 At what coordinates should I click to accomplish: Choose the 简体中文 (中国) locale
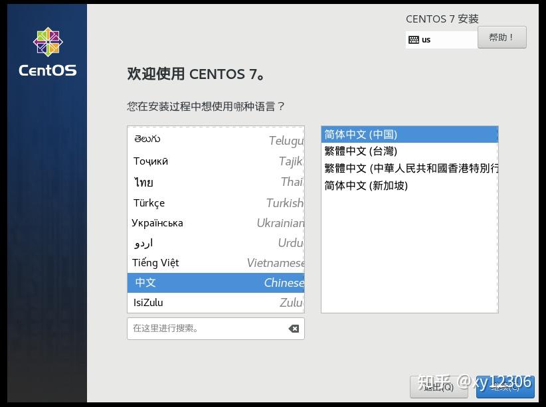pos(399,133)
